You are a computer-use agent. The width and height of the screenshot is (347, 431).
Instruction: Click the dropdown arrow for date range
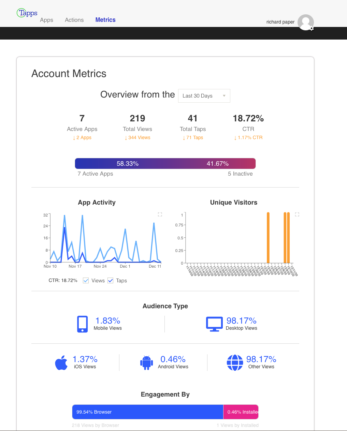pos(224,96)
